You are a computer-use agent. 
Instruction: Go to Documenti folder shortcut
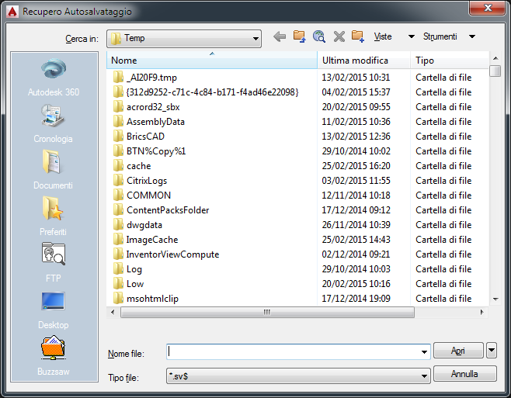[53, 170]
